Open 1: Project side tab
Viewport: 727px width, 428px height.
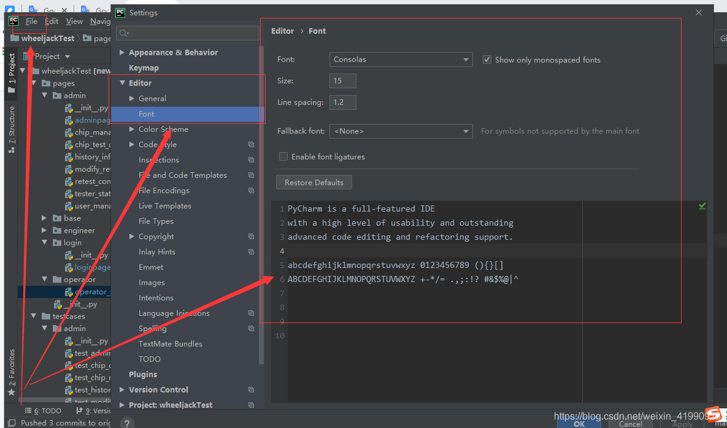pyautogui.click(x=12, y=73)
